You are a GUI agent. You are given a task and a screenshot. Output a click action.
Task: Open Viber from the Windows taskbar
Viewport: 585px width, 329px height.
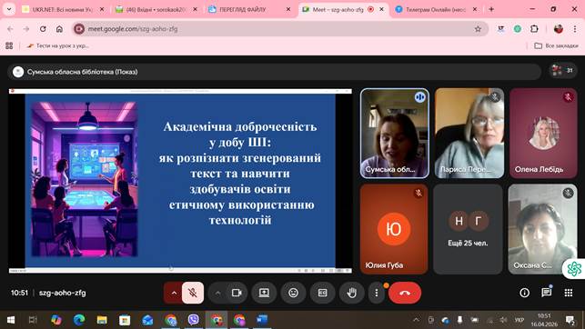tap(193, 320)
